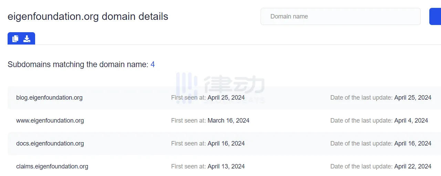Open claims.eigenfoundation.org subdomain entry
Viewport: 441px width, 176px height.
[52, 166]
